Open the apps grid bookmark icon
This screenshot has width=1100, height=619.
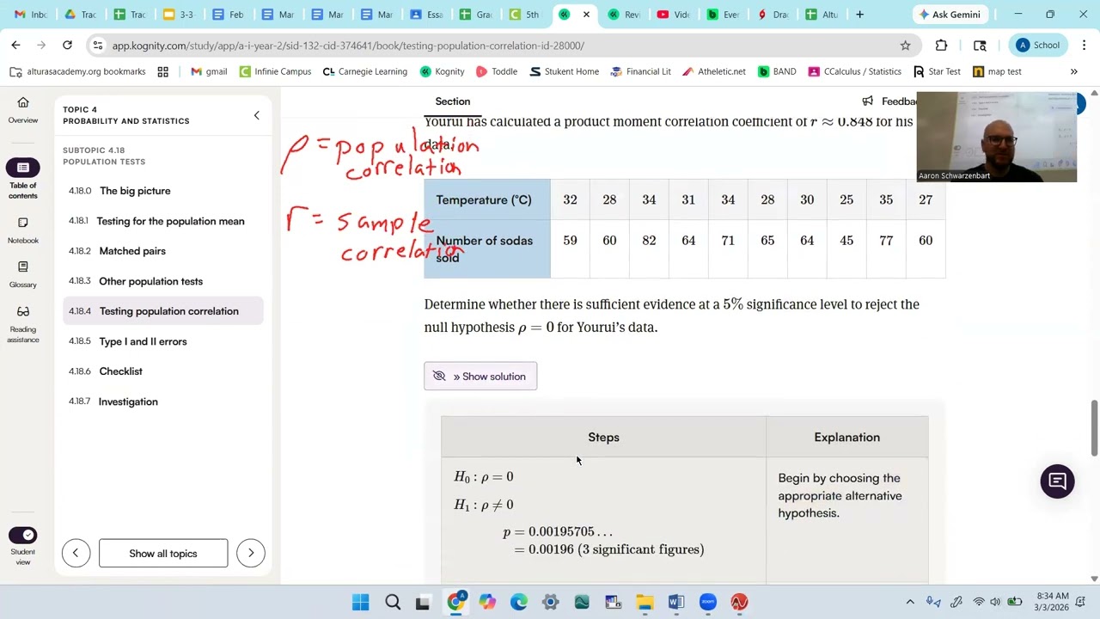click(162, 71)
